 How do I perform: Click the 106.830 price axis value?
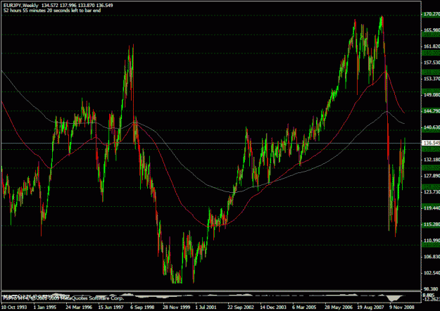tap(432, 257)
